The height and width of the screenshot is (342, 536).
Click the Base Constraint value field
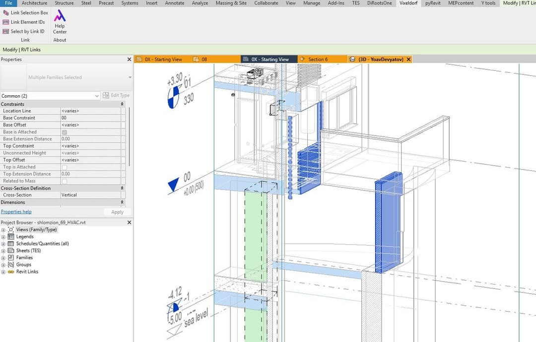91,118
